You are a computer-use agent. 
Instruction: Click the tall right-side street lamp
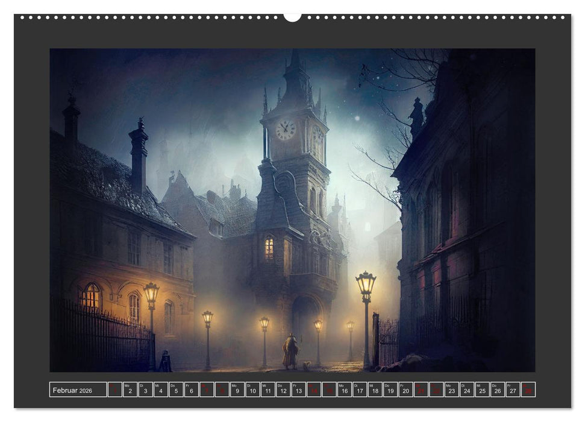pyautogui.click(x=366, y=285)
